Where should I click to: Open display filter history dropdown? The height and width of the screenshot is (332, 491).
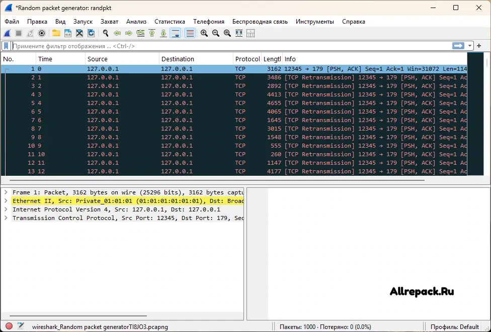click(469, 46)
